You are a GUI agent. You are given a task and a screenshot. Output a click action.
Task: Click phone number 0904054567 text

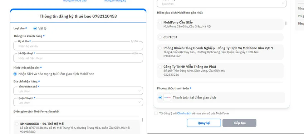click(x=172, y=56)
